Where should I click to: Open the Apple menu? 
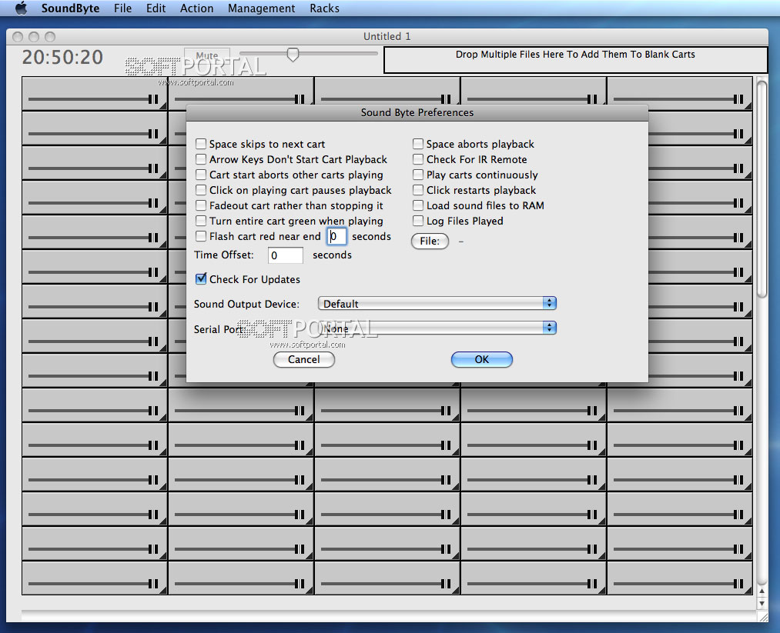coord(21,8)
